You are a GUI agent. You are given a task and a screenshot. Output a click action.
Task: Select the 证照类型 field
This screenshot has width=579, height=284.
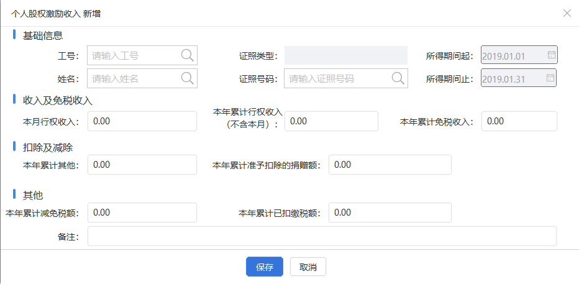[x=345, y=55]
